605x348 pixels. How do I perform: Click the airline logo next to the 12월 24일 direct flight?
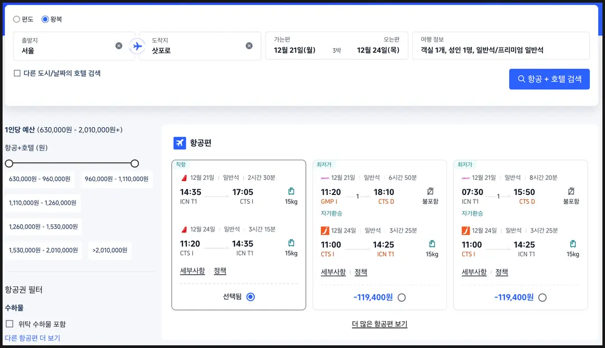tap(184, 230)
